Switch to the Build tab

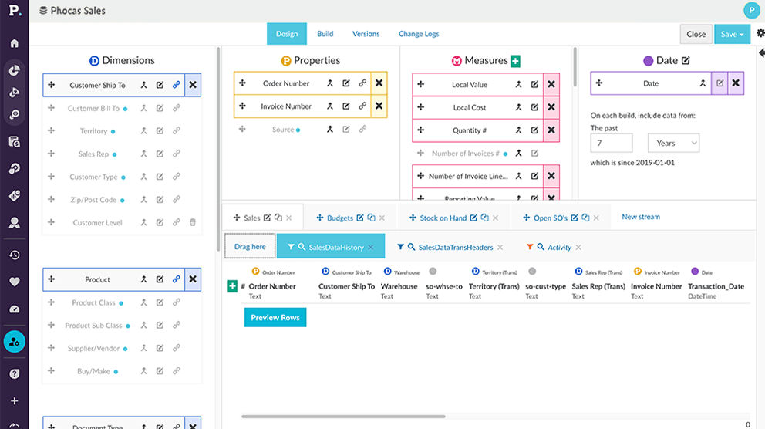tap(325, 34)
